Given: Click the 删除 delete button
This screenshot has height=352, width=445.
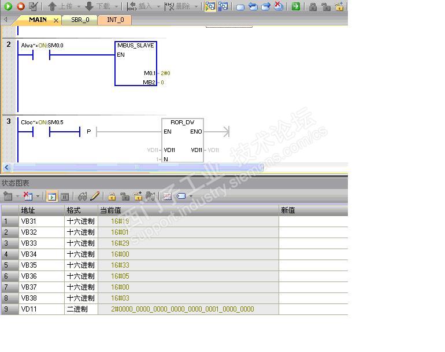Looking at the screenshot, I should (x=177, y=6).
